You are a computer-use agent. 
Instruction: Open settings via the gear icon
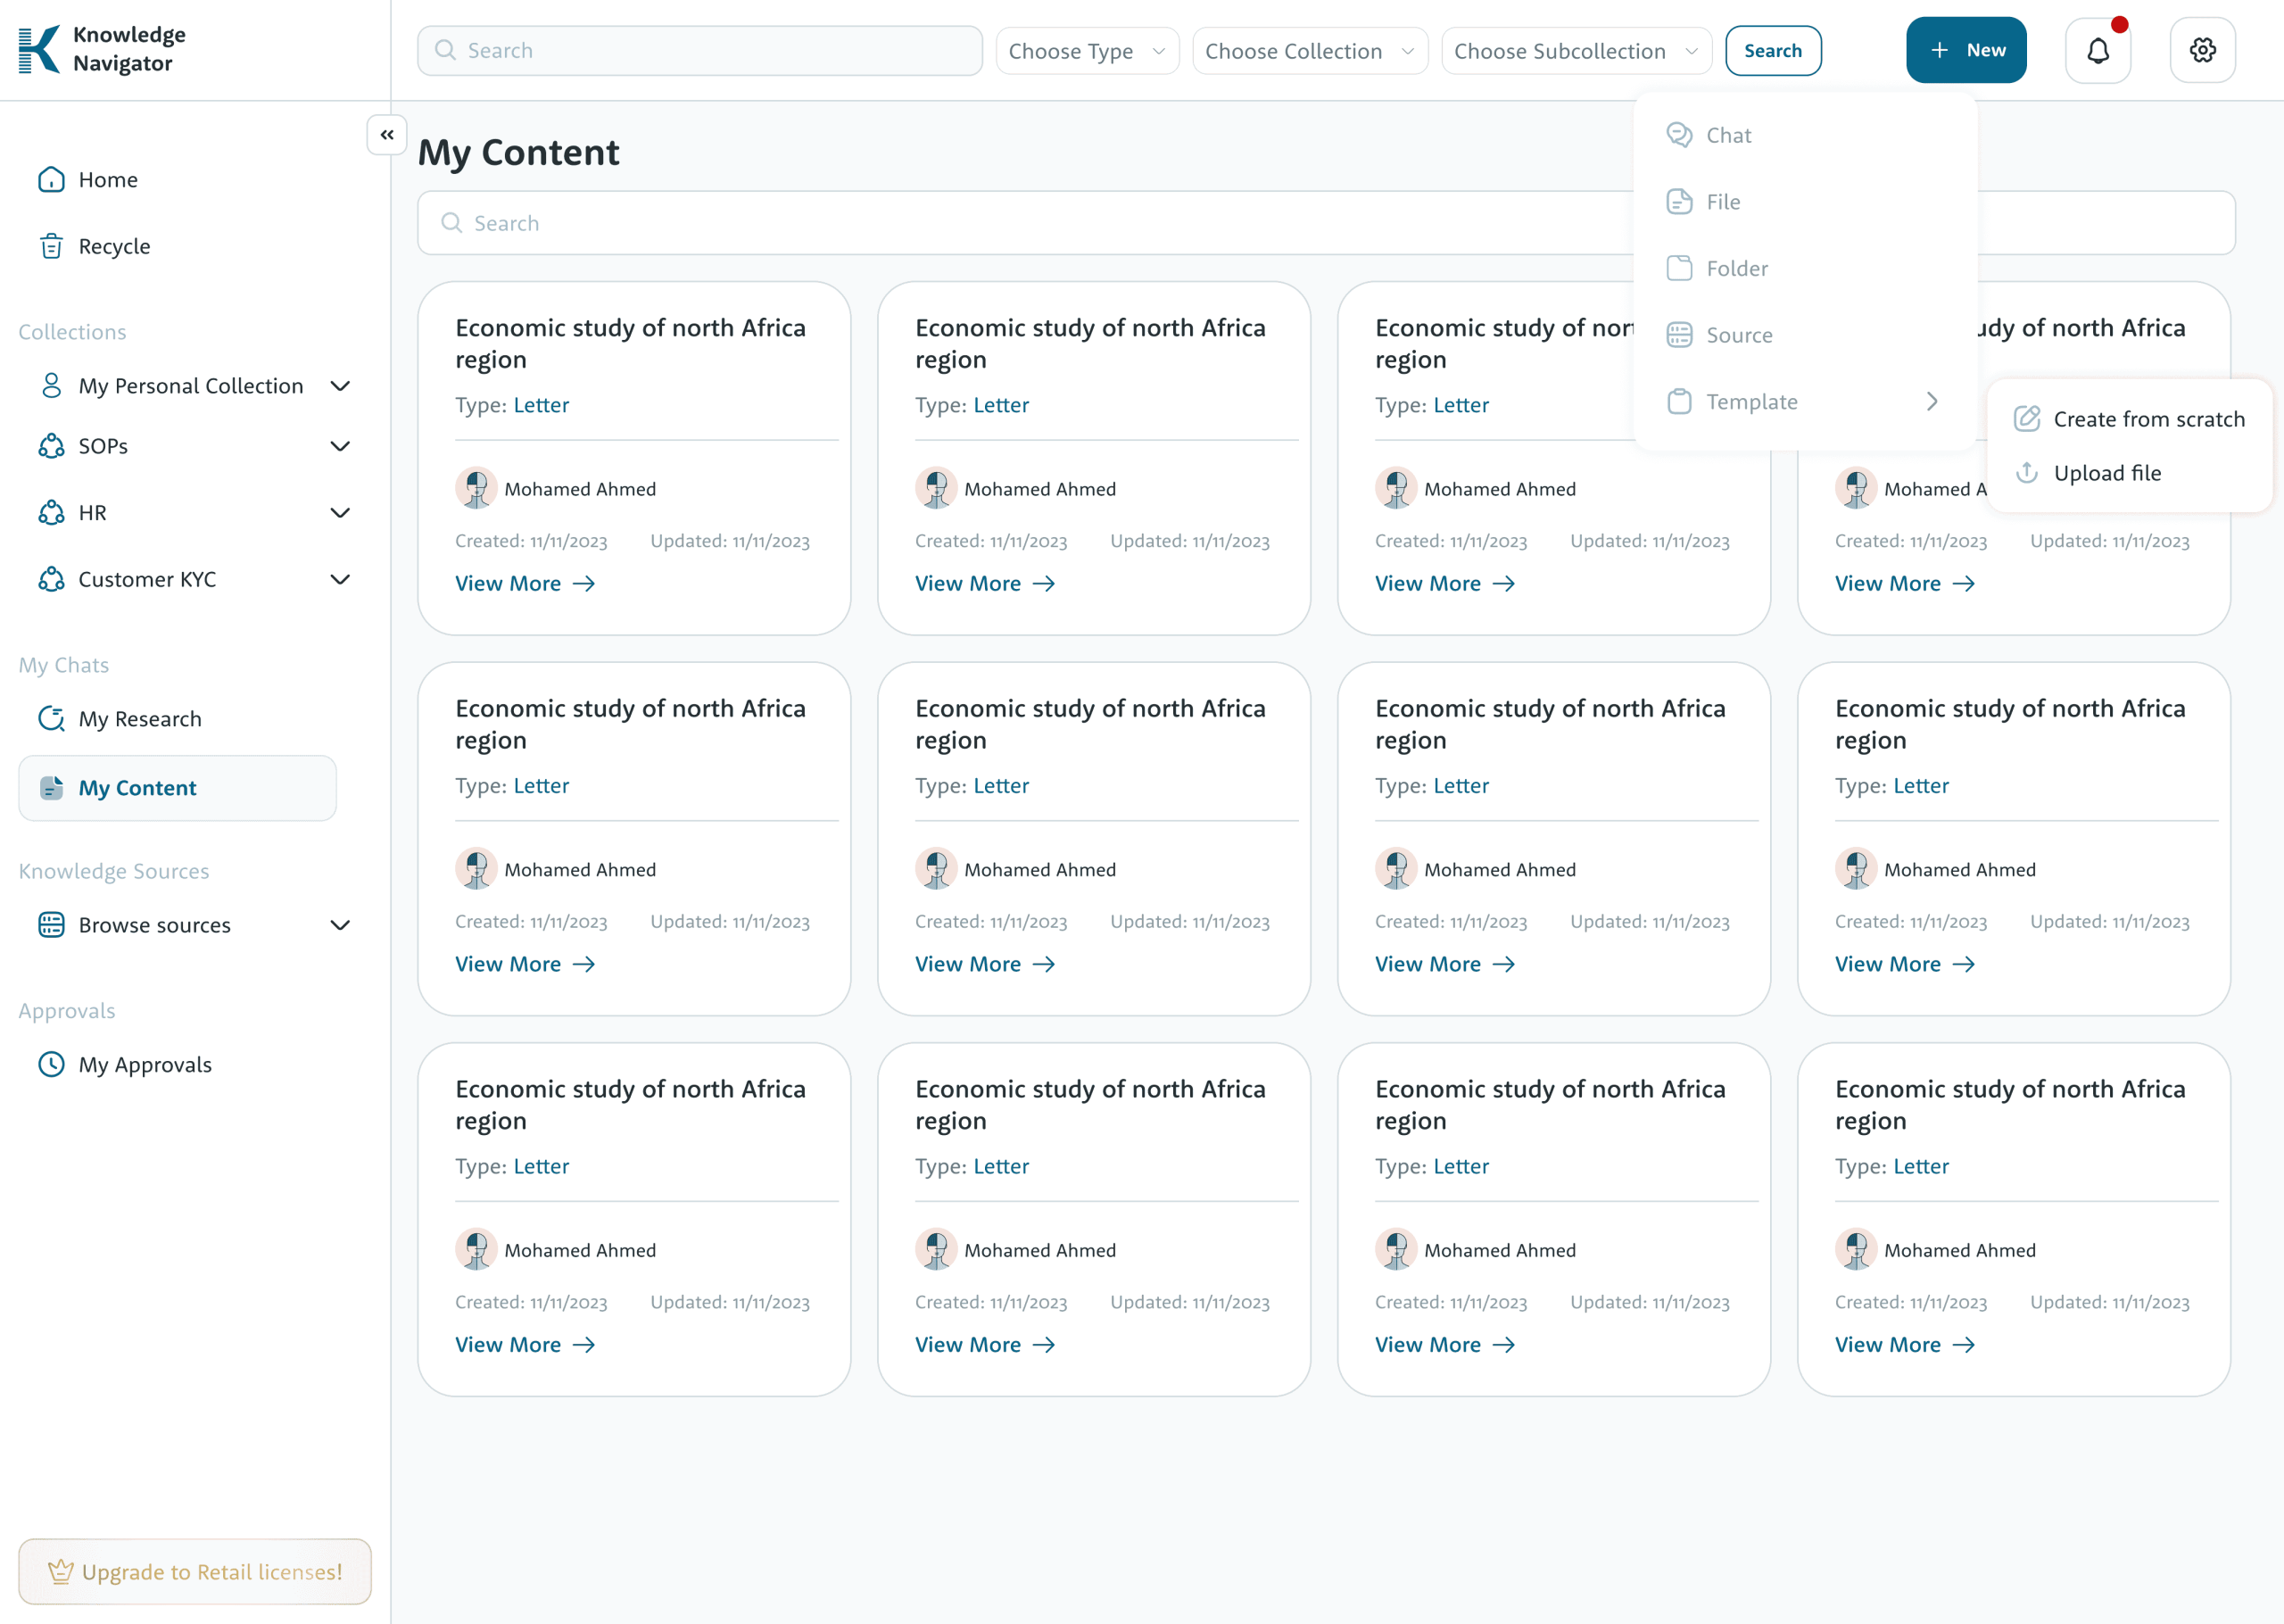(x=2202, y=50)
